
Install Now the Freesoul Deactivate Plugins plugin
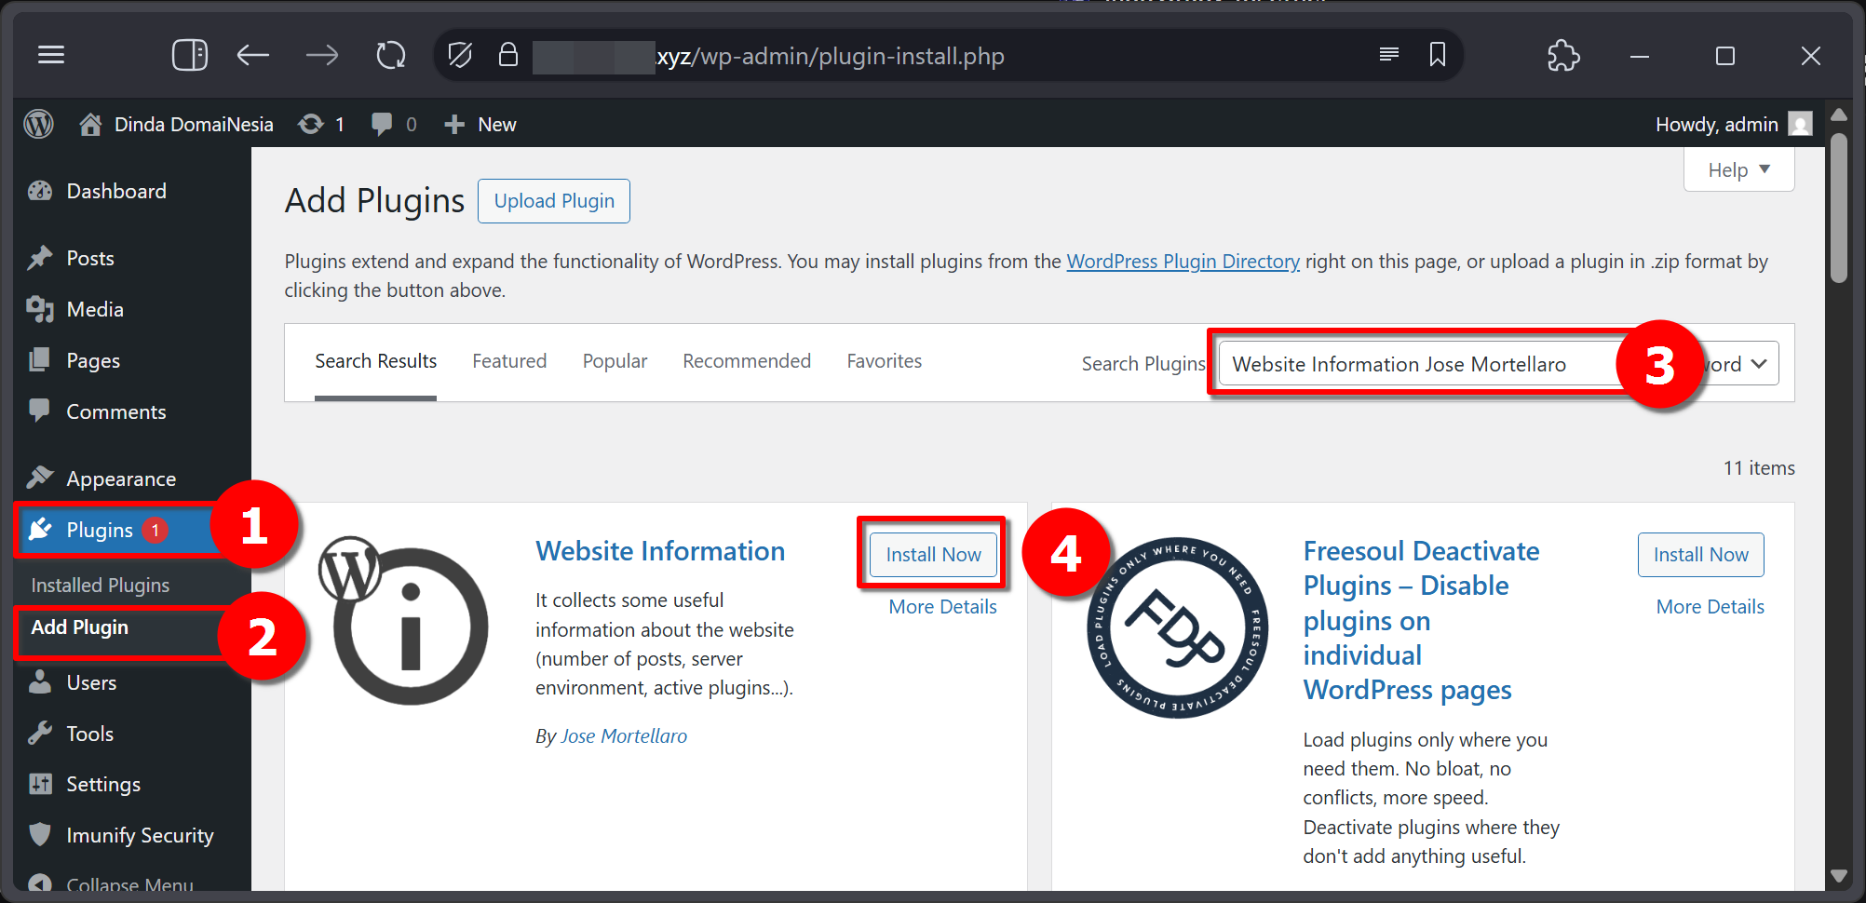(1701, 555)
